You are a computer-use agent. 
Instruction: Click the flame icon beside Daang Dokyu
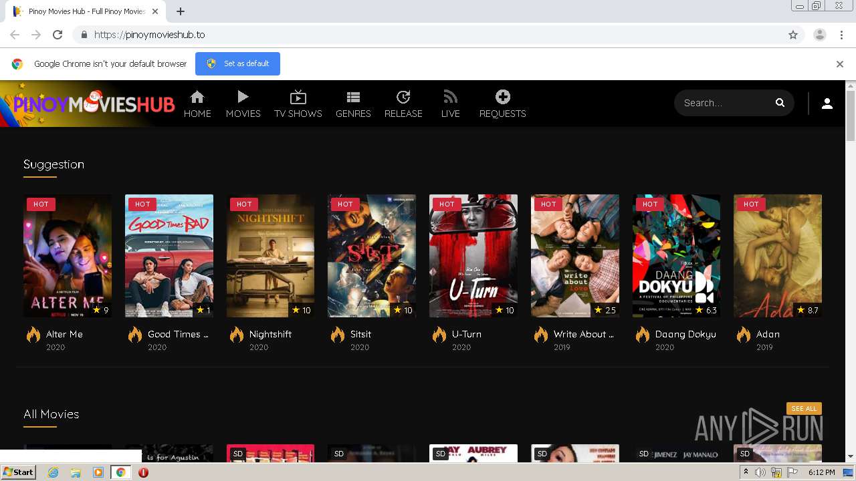(x=643, y=335)
